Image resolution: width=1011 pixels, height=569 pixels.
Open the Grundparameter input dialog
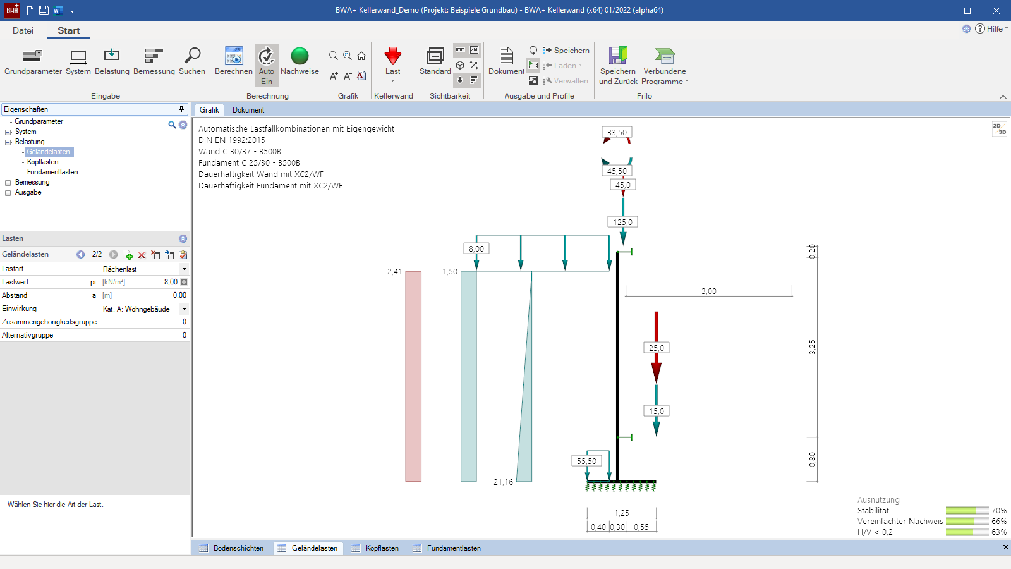tap(33, 61)
